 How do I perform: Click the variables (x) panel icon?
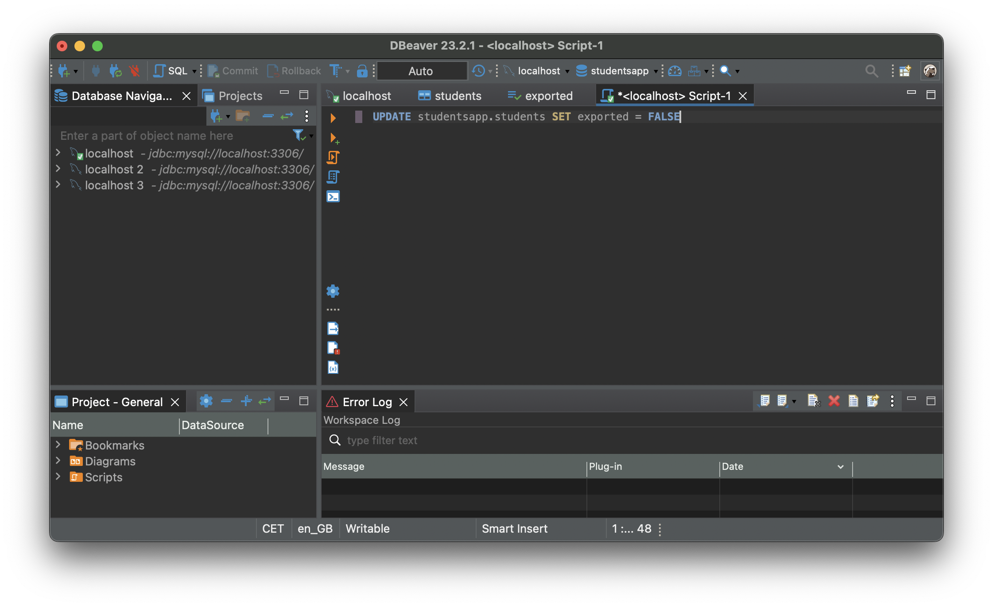pyautogui.click(x=333, y=368)
